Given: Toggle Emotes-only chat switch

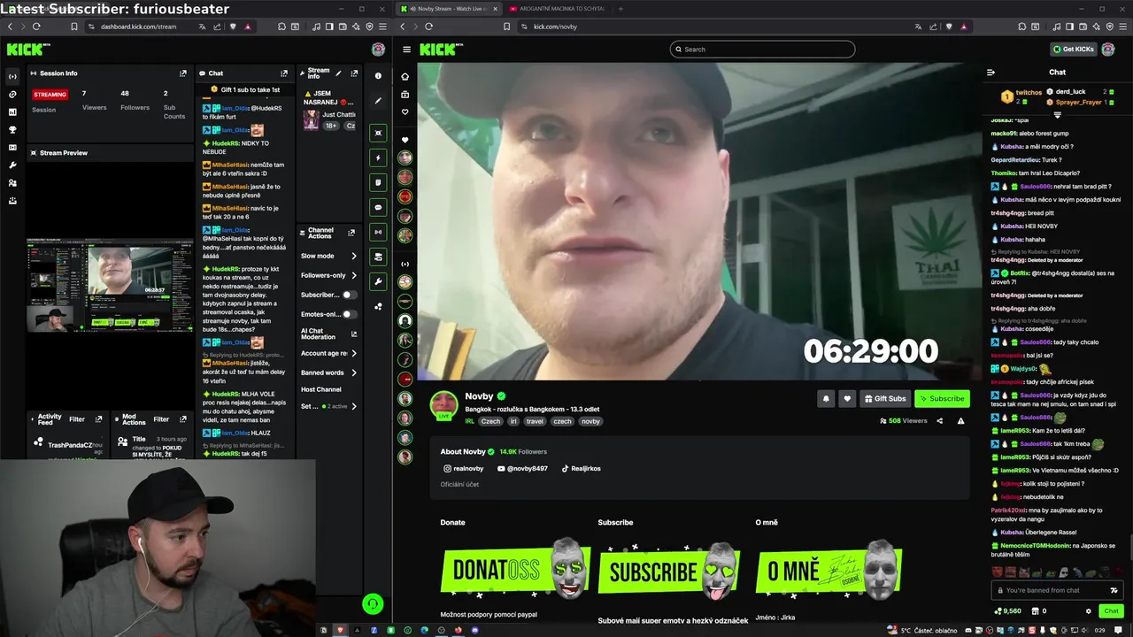Looking at the screenshot, I should coord(349,314).
